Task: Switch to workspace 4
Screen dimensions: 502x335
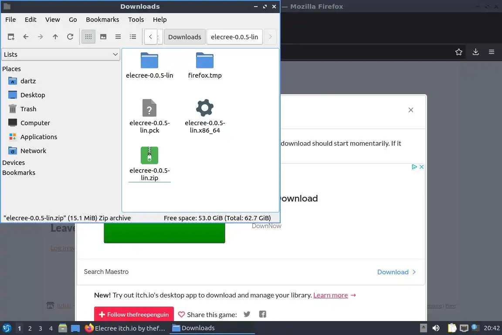Action: (x=51, y=328)
